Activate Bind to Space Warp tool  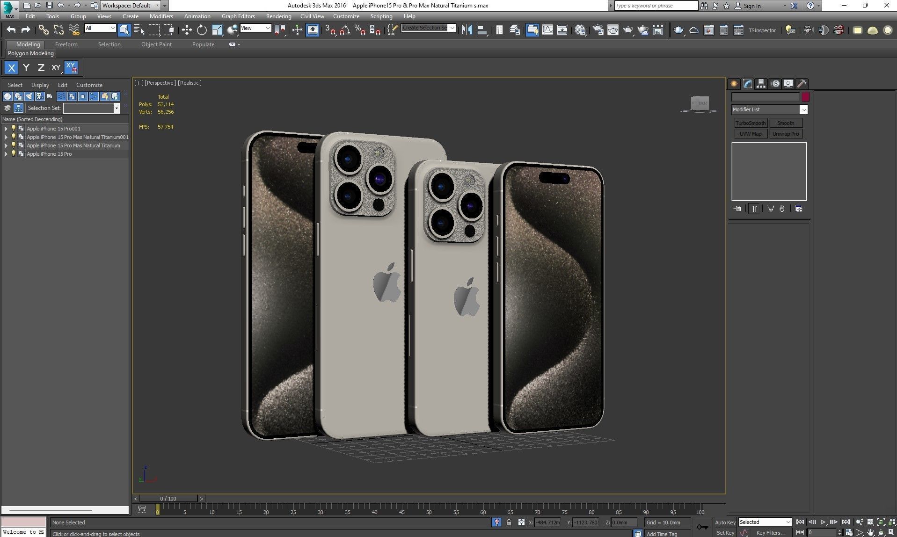pos(74,30)
